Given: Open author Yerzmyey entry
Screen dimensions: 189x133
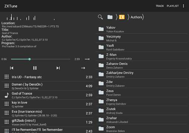Looking at the screenshot, I should [x=142, y=38].
